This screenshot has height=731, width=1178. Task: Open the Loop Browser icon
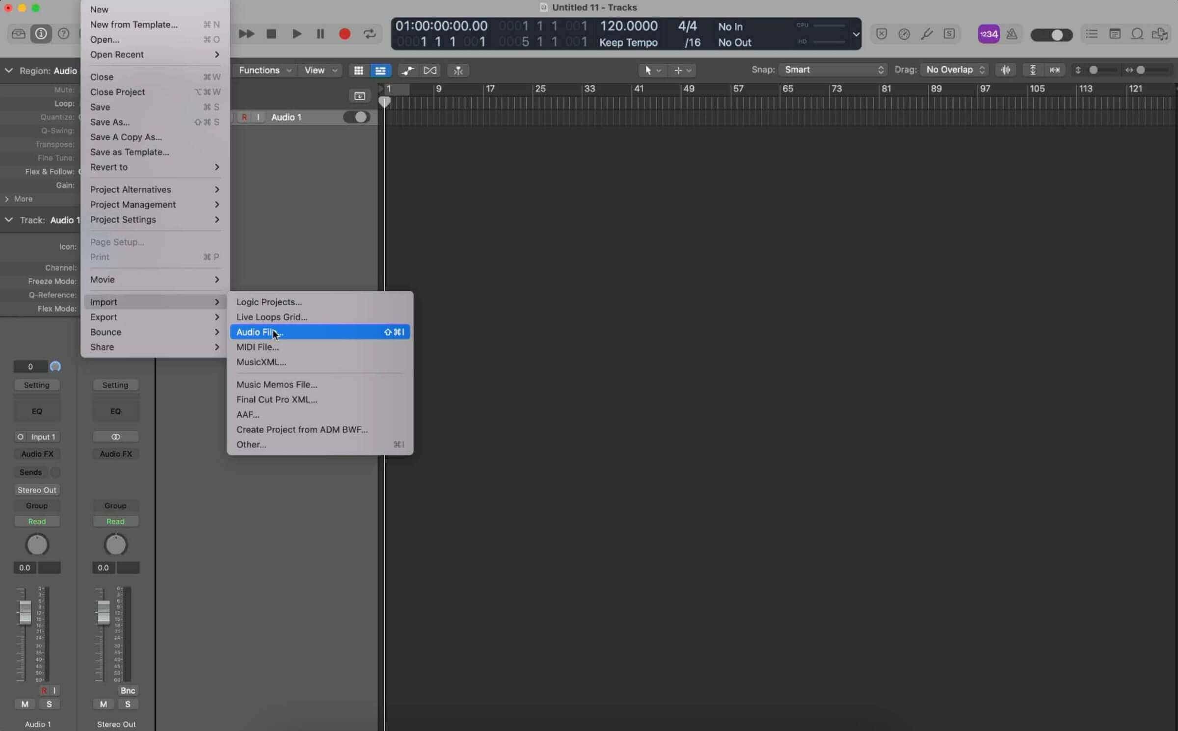pyautogui.click(x=1137, y=34)
